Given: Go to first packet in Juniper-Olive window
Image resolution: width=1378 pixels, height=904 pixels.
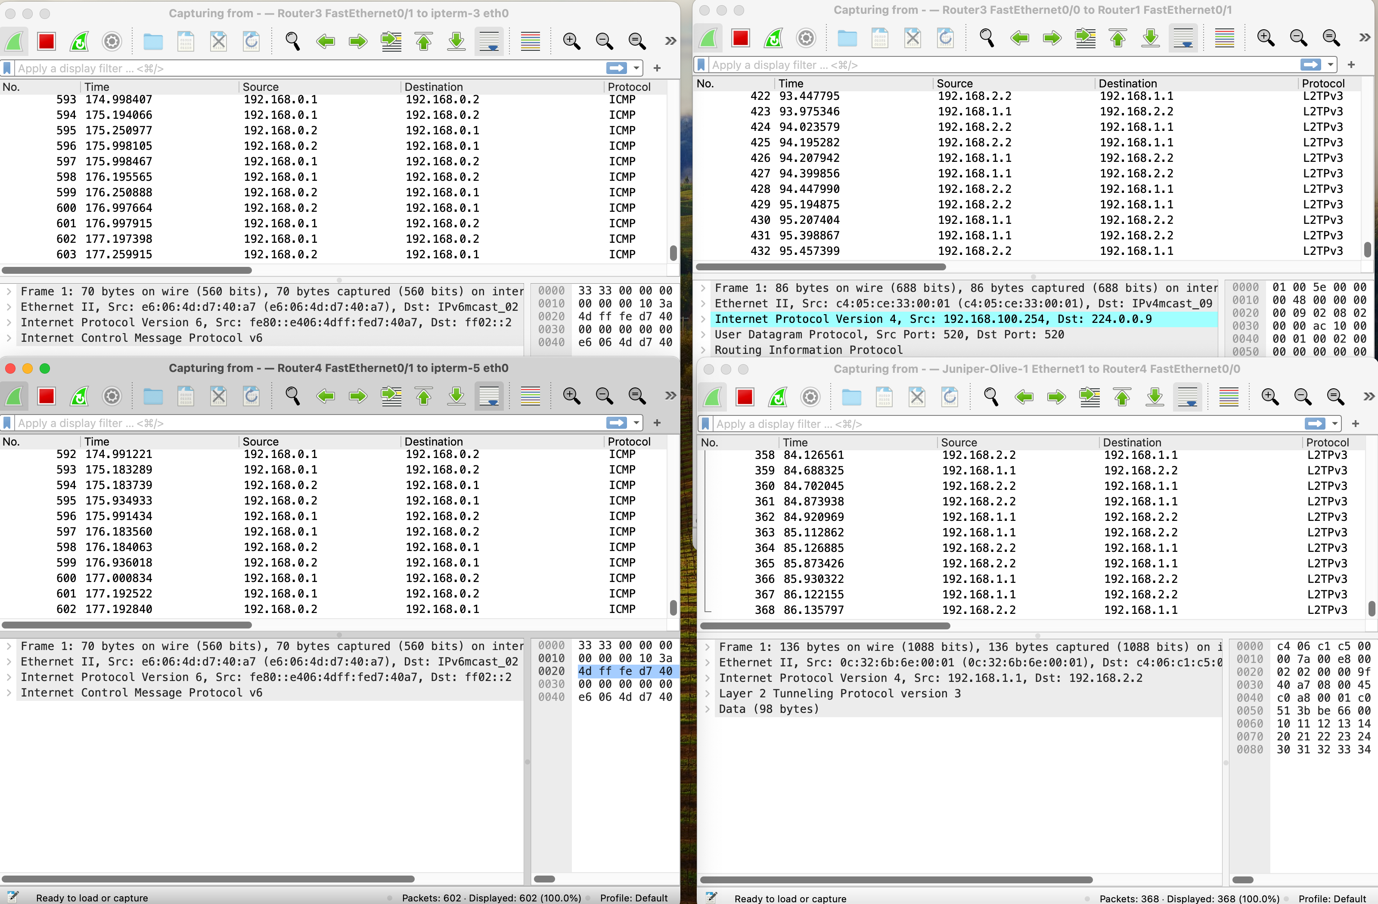Looking at the screenshot, I should pyautogui.click(x=1122, y=396).
